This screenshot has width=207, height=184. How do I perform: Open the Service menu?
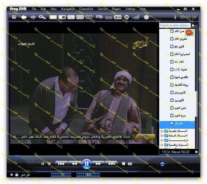coord(102,9)
